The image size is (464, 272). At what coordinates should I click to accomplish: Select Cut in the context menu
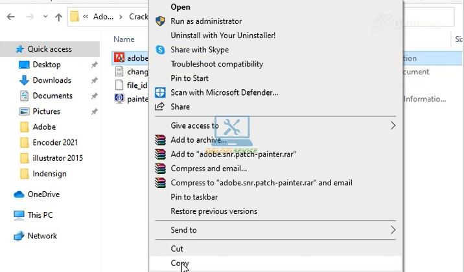[177, 249]
